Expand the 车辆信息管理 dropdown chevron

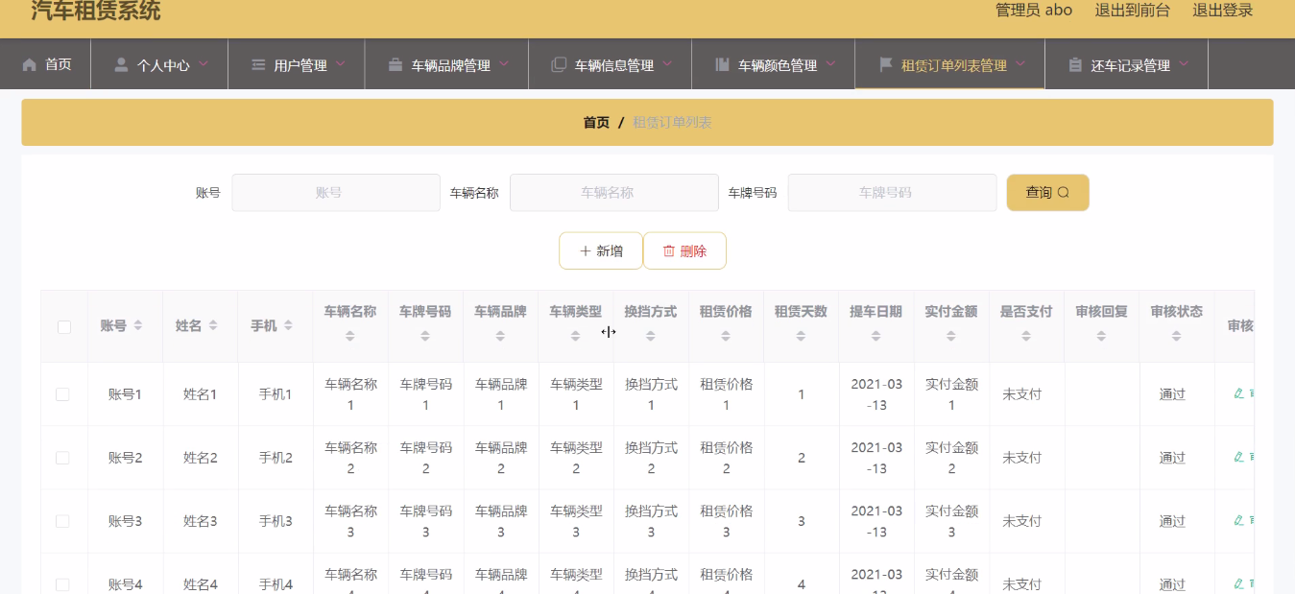667,64
